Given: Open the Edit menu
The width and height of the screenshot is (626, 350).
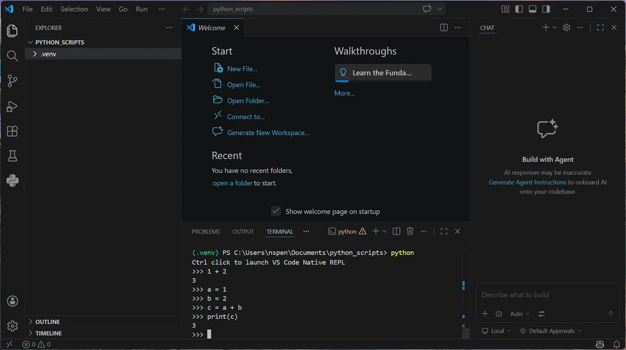Looking at the screenshot, I should 46,9.
